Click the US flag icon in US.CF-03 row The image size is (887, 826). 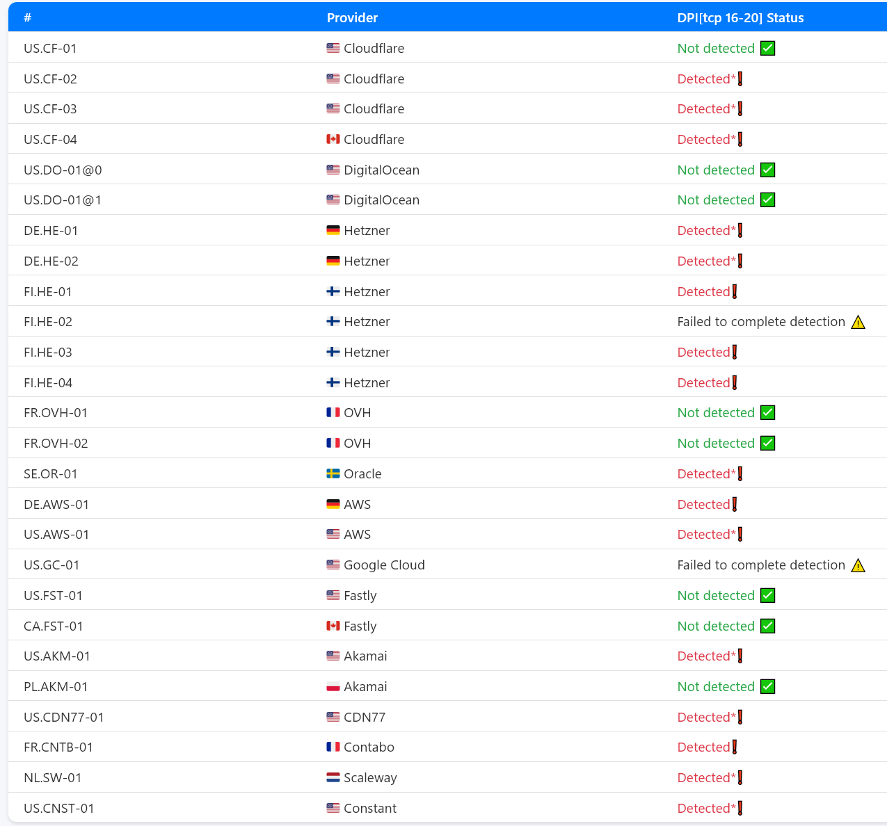[333, 108]
